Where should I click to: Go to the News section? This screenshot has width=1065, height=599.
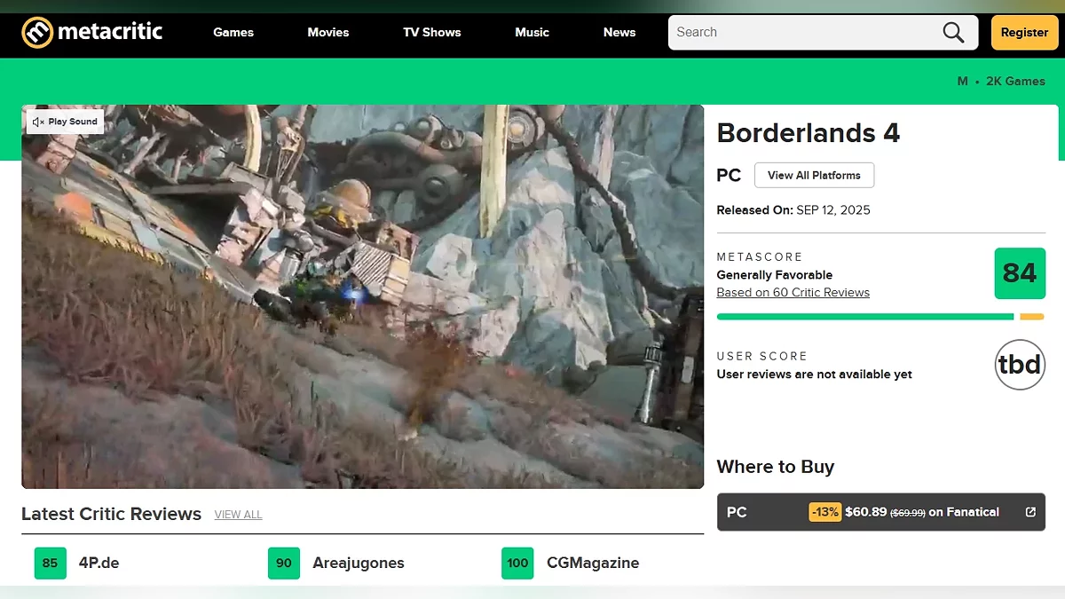coord(619,33)
